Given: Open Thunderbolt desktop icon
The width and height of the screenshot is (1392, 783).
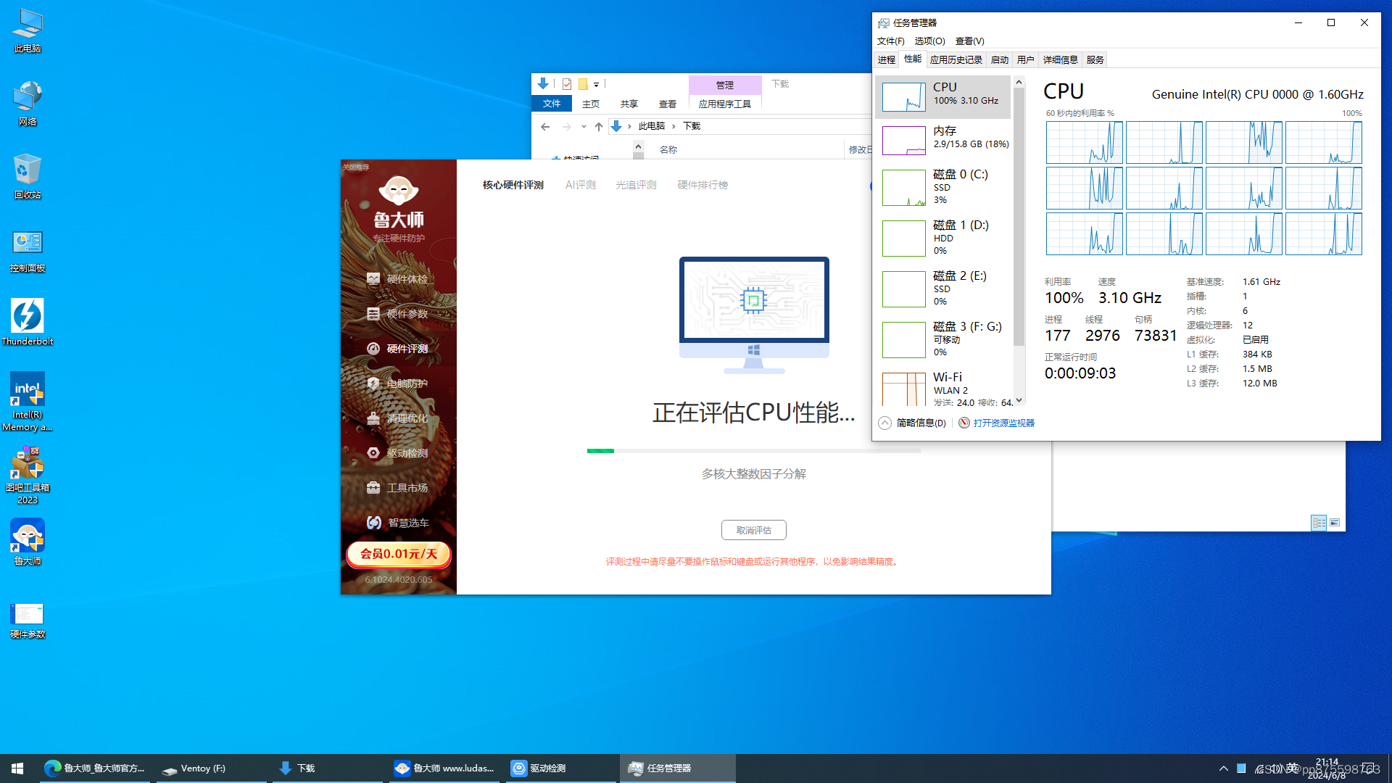Looking at the screenshot, I should pos(28,323).
